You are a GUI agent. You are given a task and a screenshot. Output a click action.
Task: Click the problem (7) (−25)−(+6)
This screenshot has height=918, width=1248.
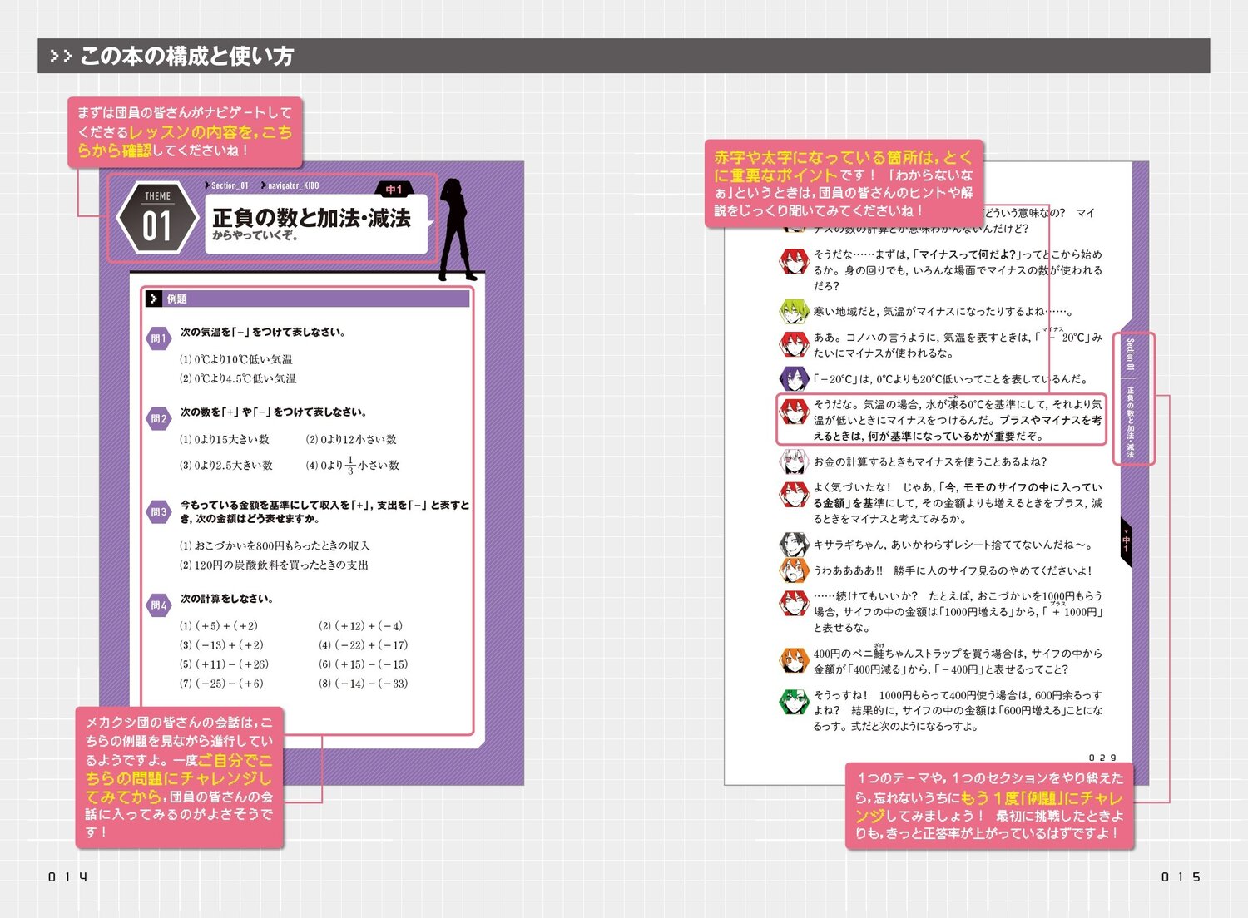[221, 684]
